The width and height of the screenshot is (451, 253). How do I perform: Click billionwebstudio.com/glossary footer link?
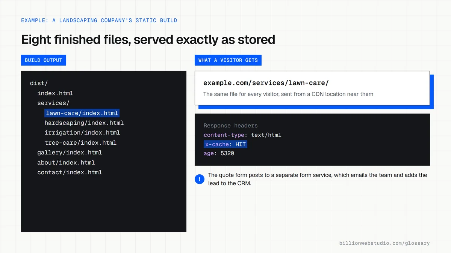click(384, 243)
